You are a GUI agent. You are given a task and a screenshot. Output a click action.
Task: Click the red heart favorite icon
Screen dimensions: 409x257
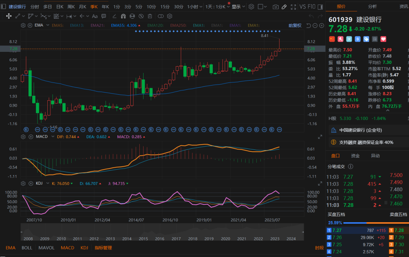coord(383,39)
